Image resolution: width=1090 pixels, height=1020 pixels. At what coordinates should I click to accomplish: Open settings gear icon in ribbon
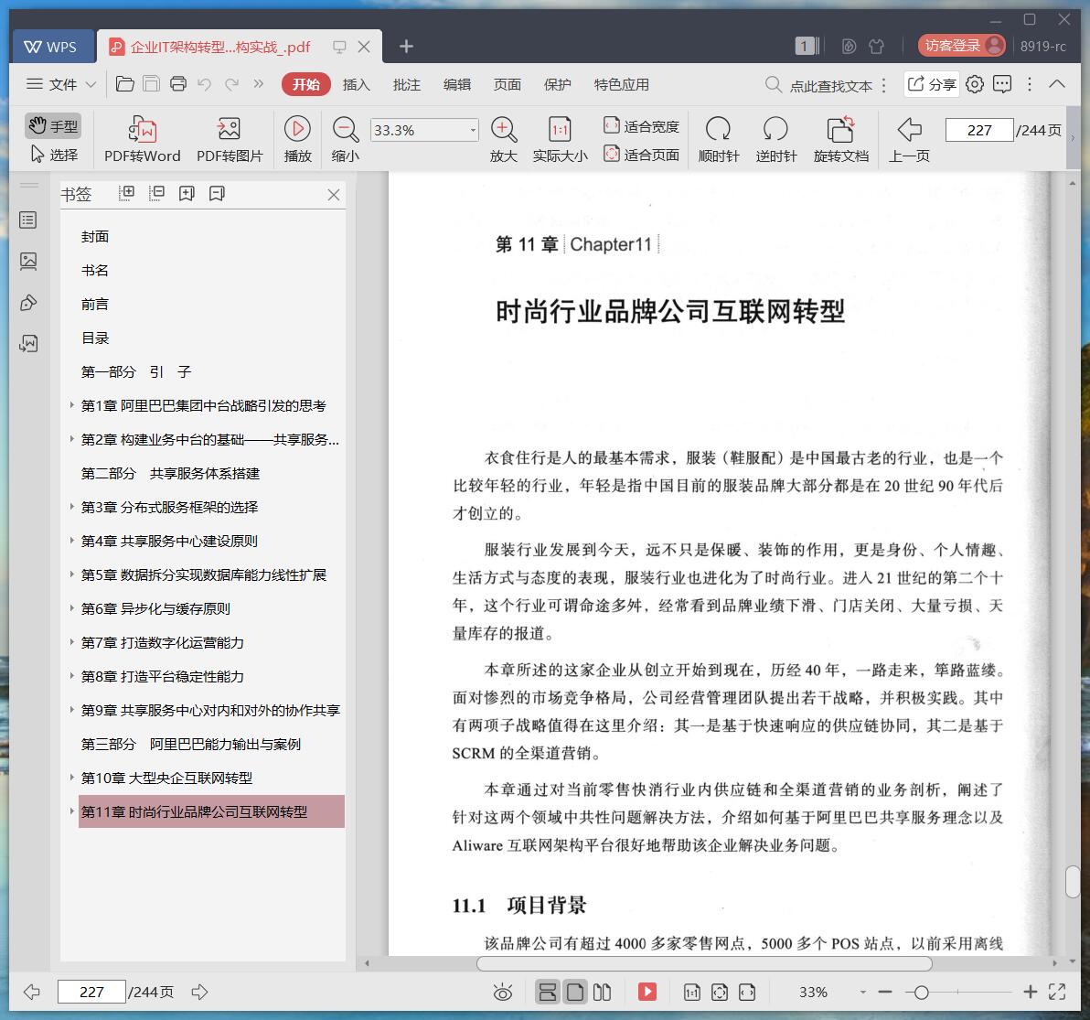(975, 84)
